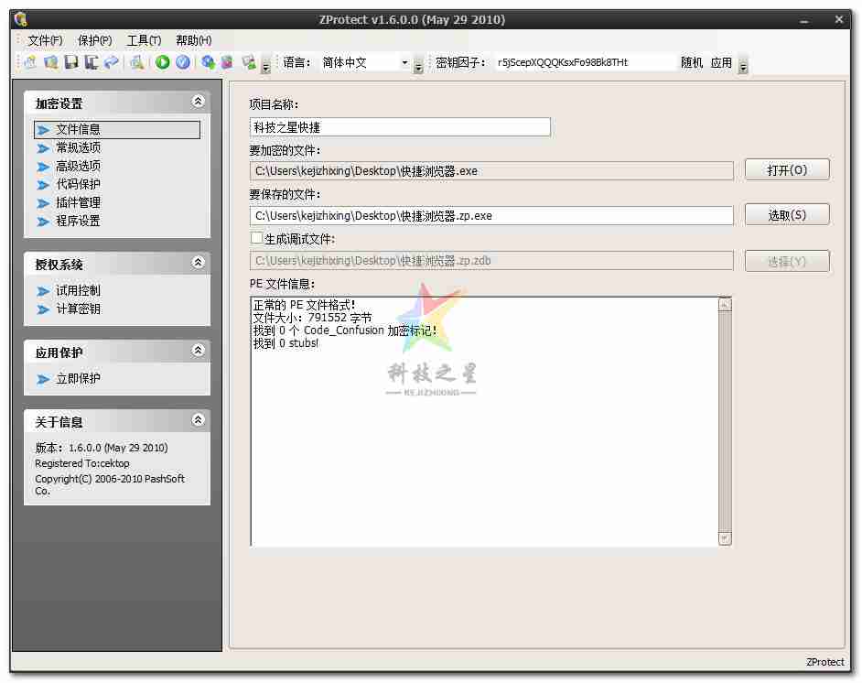Click the 选取(S) button
This screenshot has width=862, height=683.
(786, 215)
